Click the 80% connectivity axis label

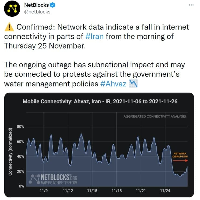(x=21, y=127)
